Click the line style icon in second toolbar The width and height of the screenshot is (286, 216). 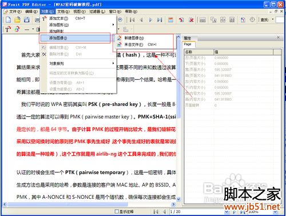coord(27,29)
